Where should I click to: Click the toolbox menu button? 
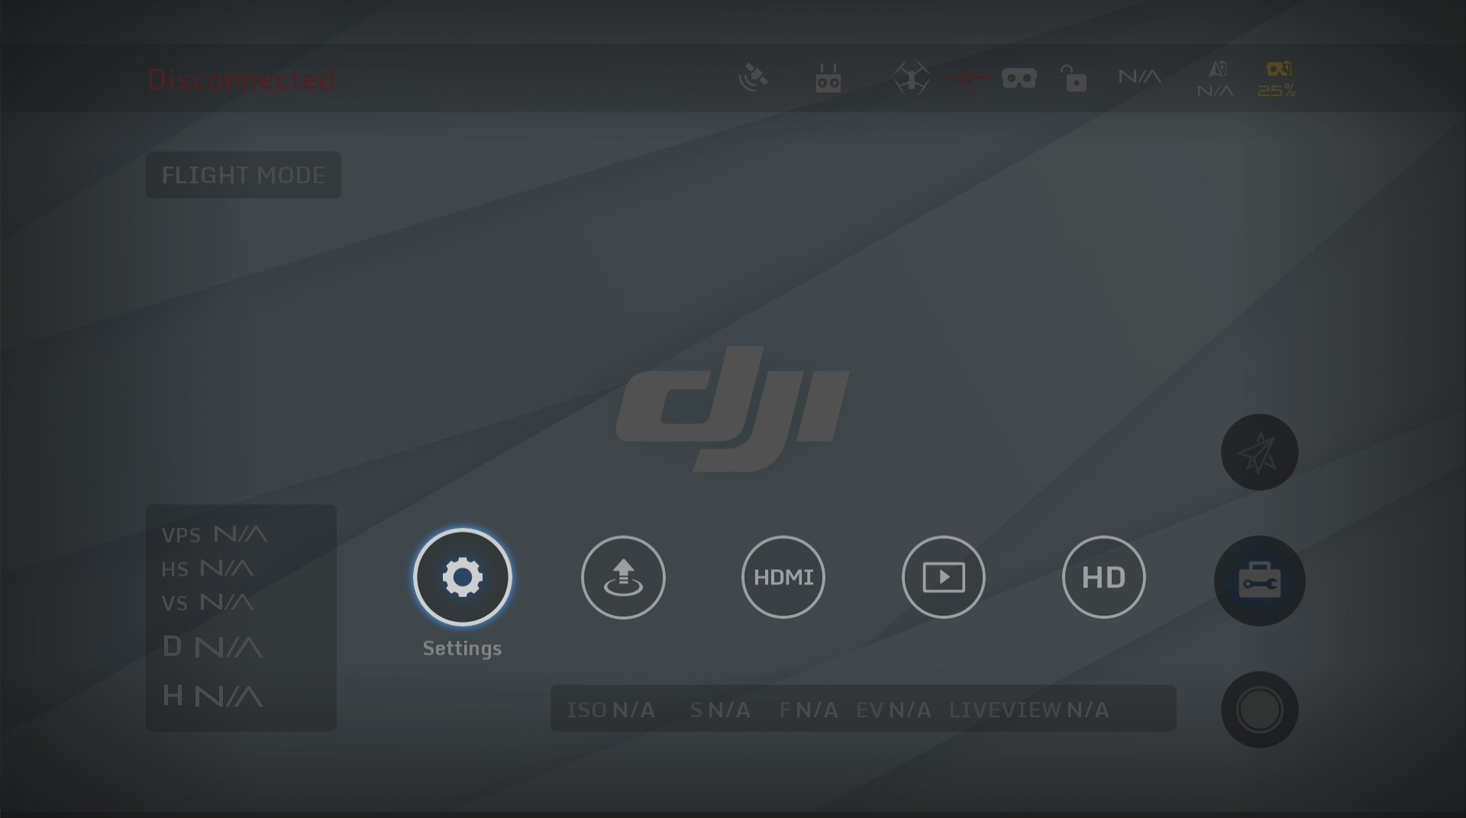coord(1260,581)
